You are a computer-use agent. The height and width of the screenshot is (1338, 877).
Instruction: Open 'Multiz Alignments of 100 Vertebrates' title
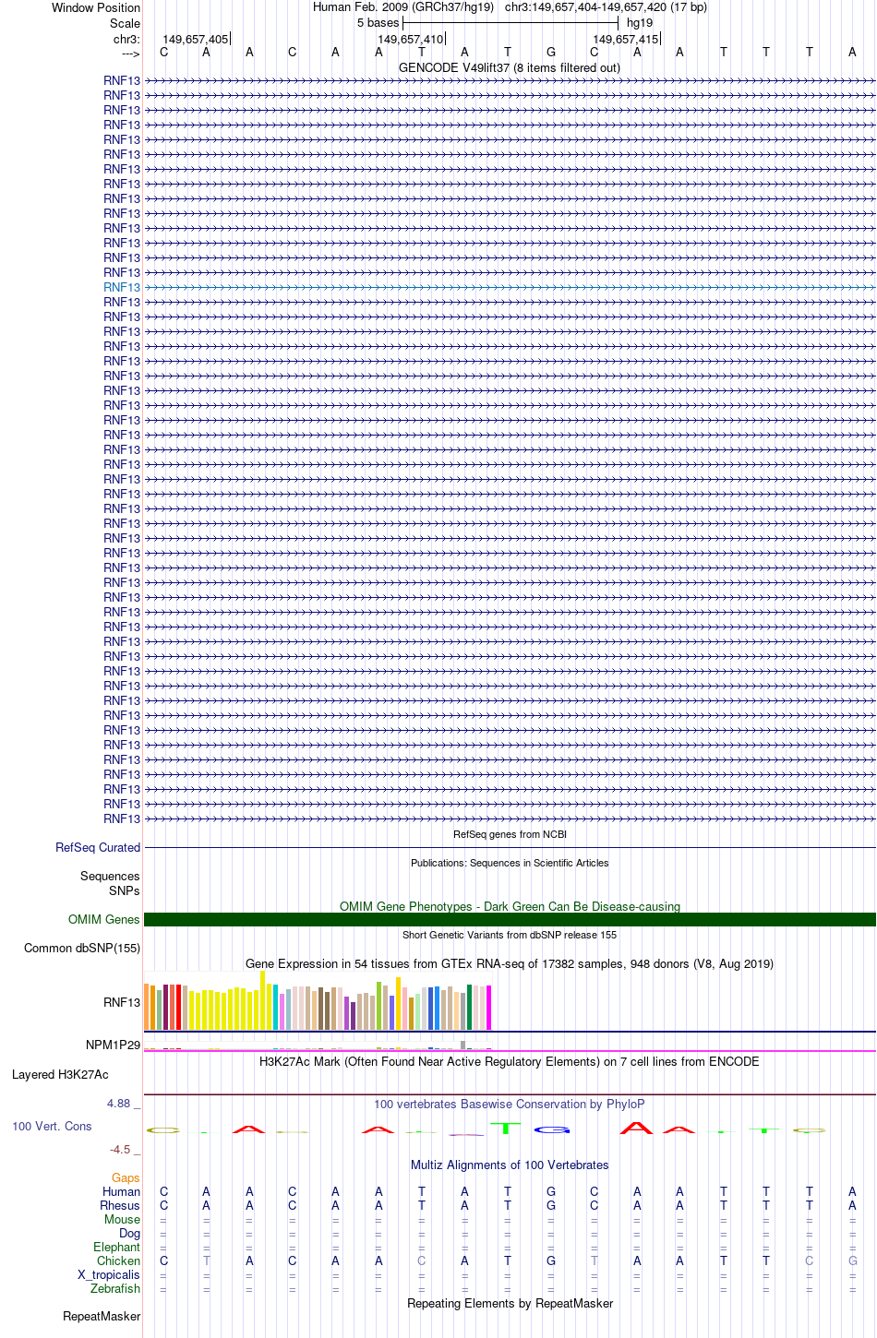510,1165
